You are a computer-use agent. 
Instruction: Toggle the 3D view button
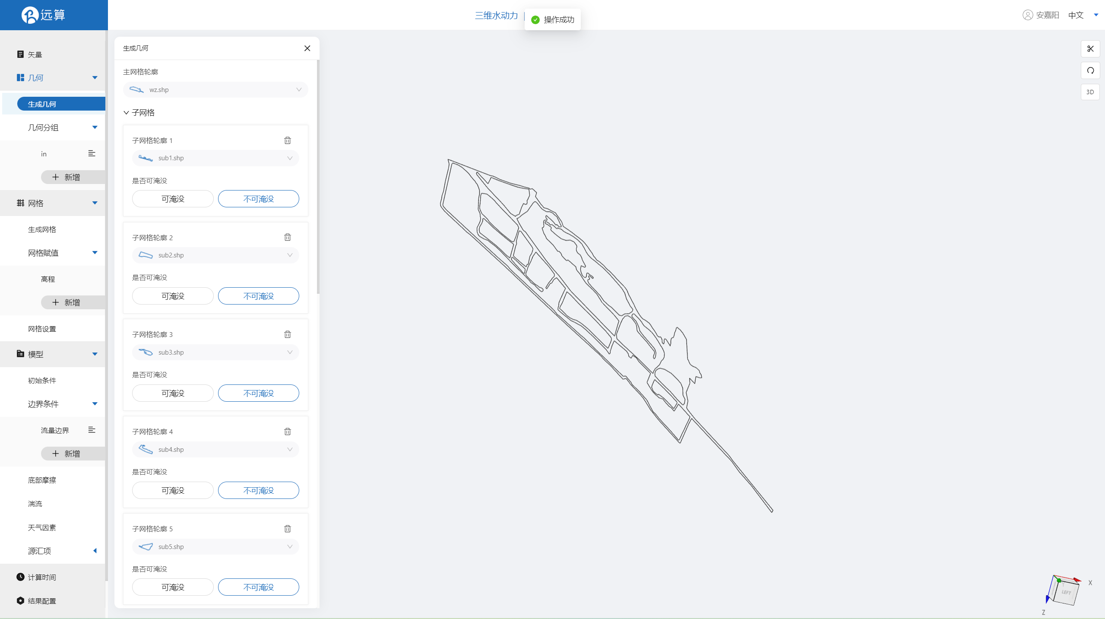pyautogui.click(x=1090, y=92)
